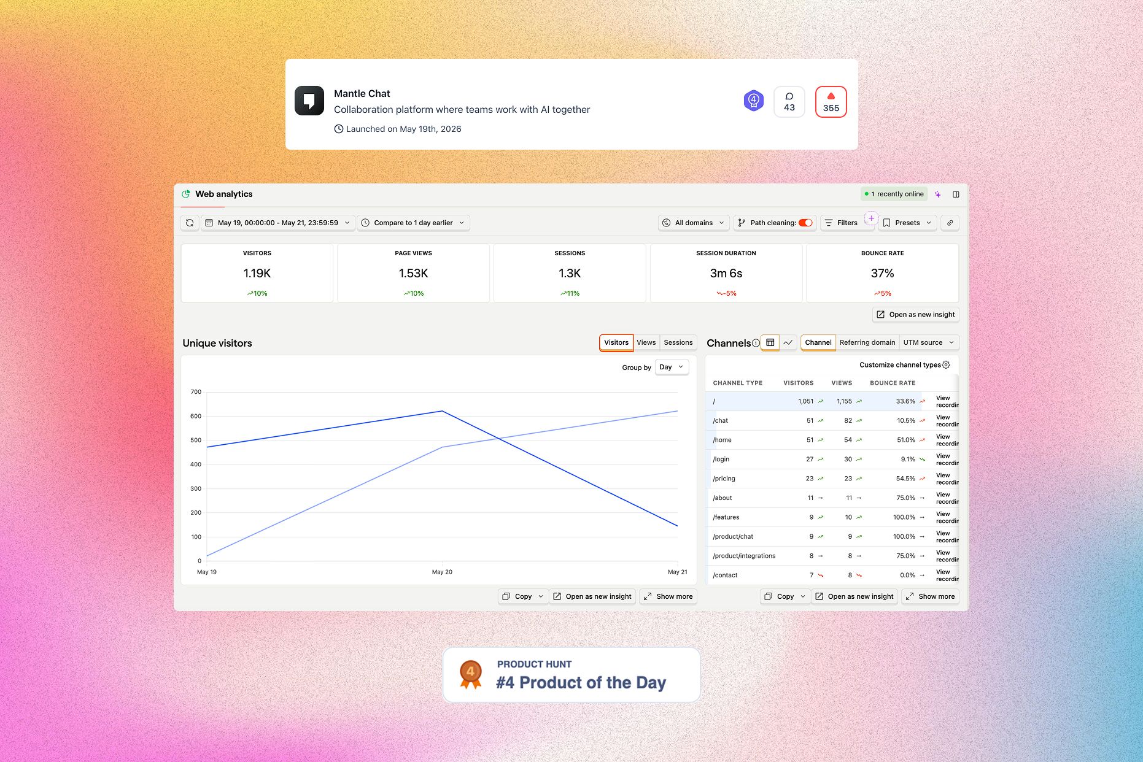Add a filter with the plus icon
Viewport: 1143px width, 762px height.
coord(871,218)
